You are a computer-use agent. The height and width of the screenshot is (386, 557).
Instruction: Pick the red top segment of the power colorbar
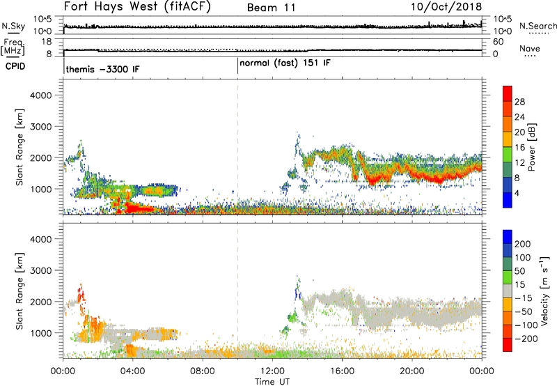point(508,94)
